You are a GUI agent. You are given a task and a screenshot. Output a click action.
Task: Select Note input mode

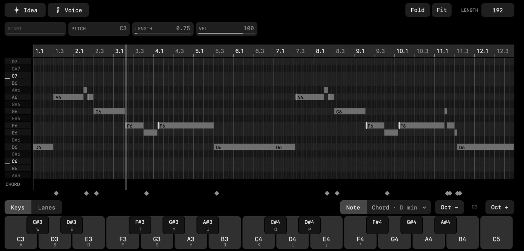click(353, 208)
